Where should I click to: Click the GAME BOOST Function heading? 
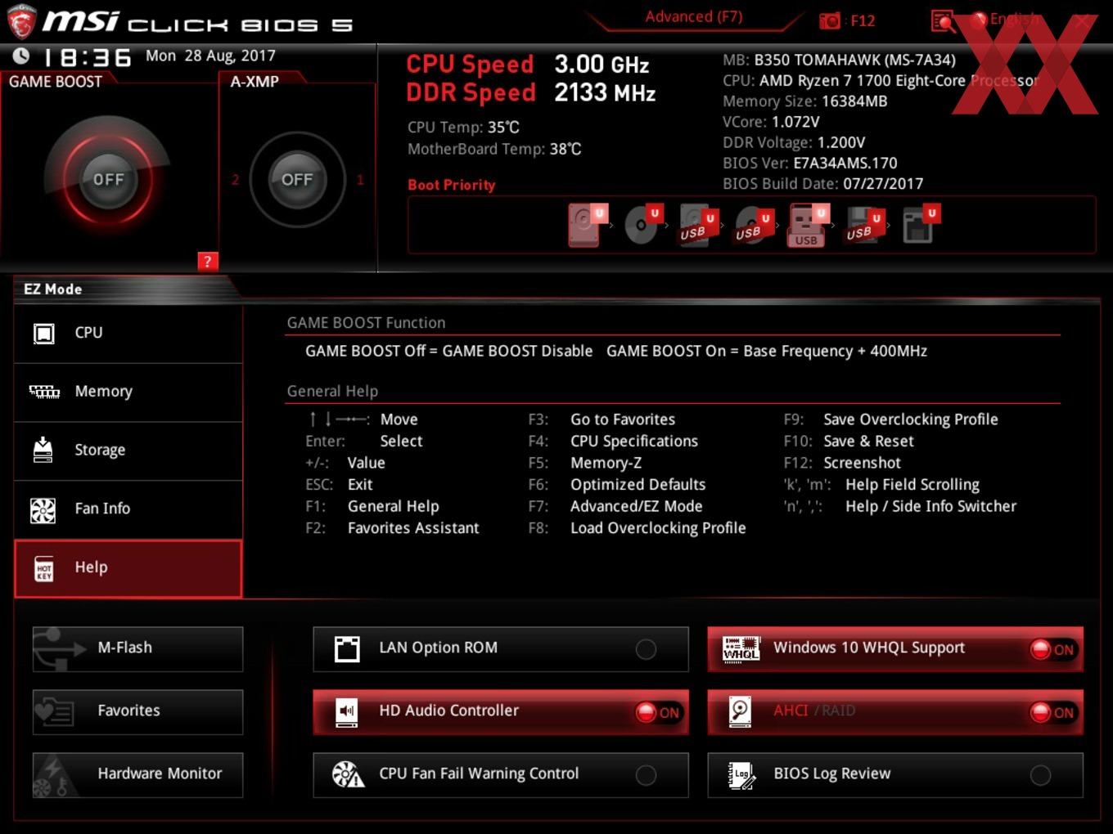[366, 323]
